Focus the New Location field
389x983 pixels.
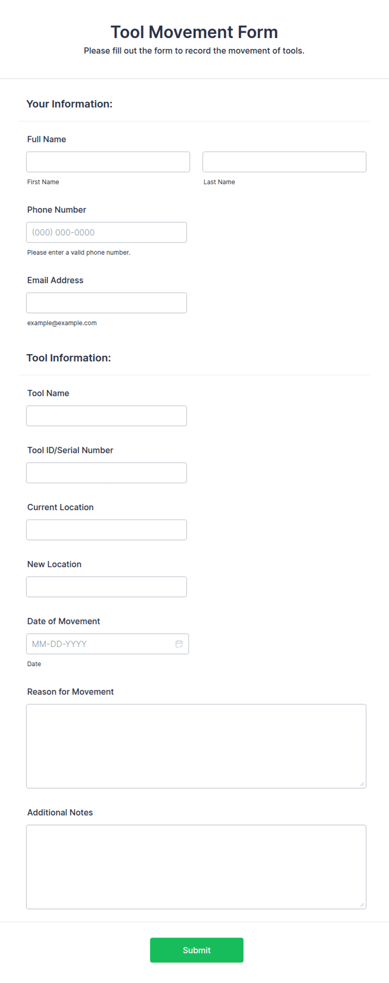click(107, 587)
